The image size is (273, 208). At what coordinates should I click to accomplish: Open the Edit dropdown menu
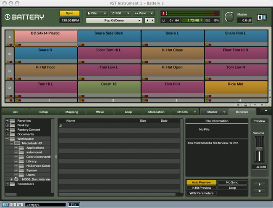121,13
